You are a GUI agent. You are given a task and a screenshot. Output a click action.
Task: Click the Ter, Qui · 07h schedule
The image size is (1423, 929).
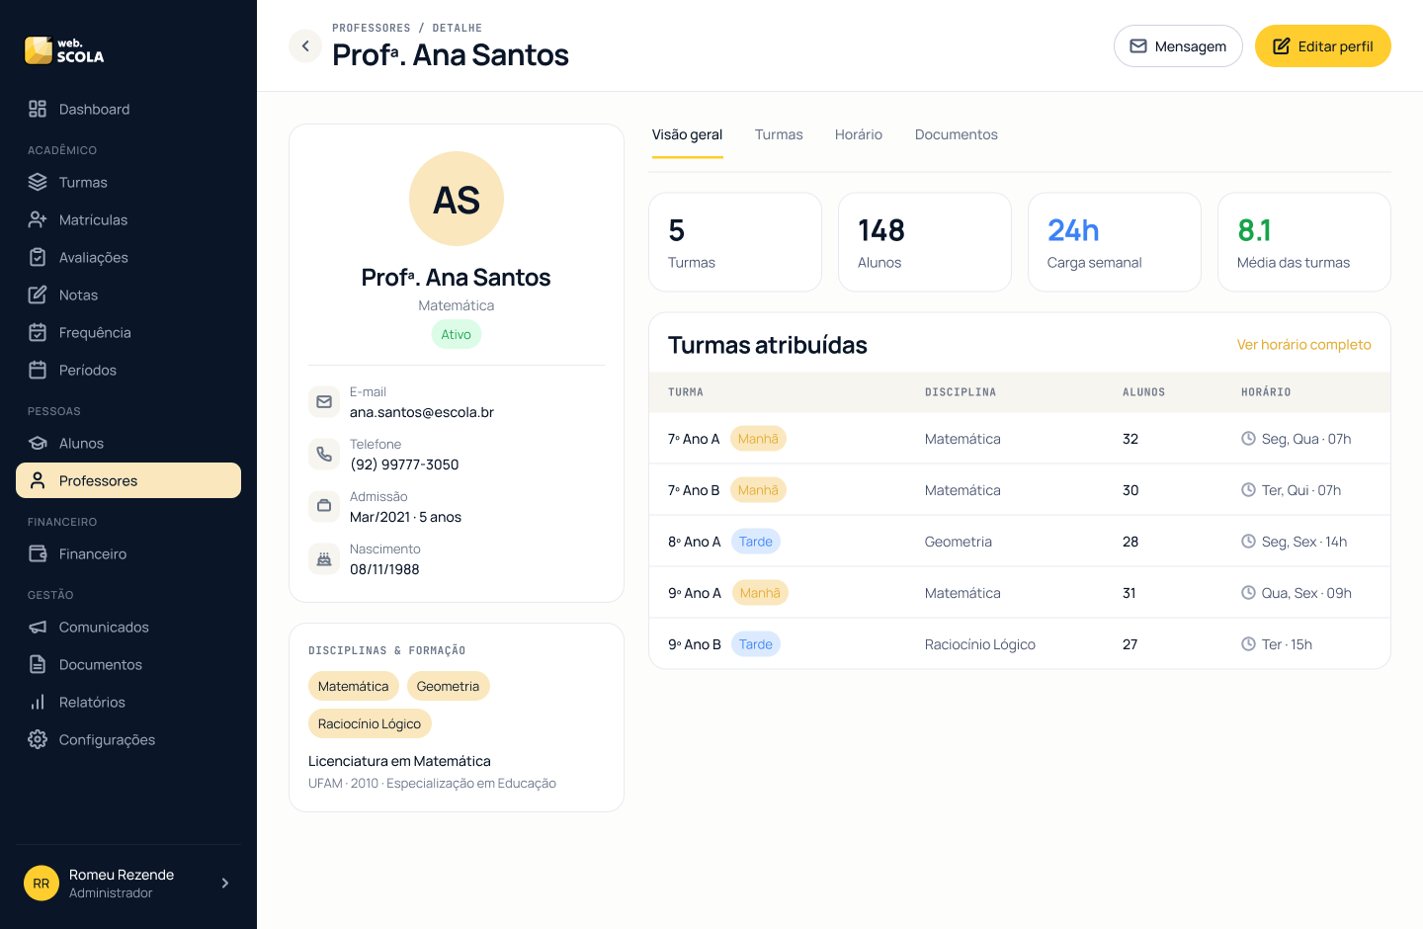(1301, 490)
